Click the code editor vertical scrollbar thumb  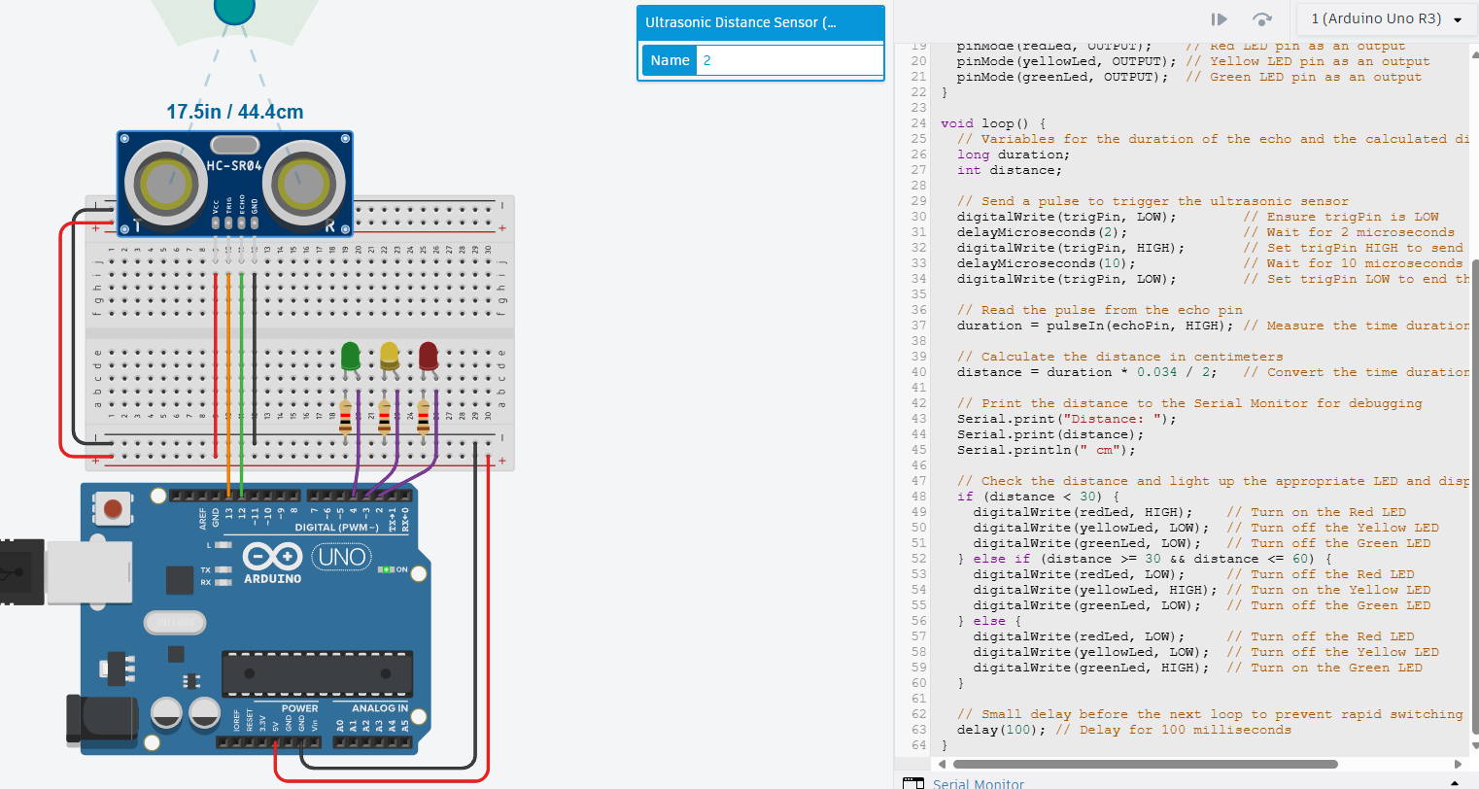click(x=1474, y=496)
